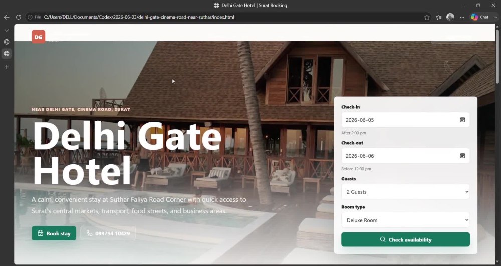Click the 'Before 12:00 pm' hint text
This screenshot has height=266, width=501.
pos(356,169)
